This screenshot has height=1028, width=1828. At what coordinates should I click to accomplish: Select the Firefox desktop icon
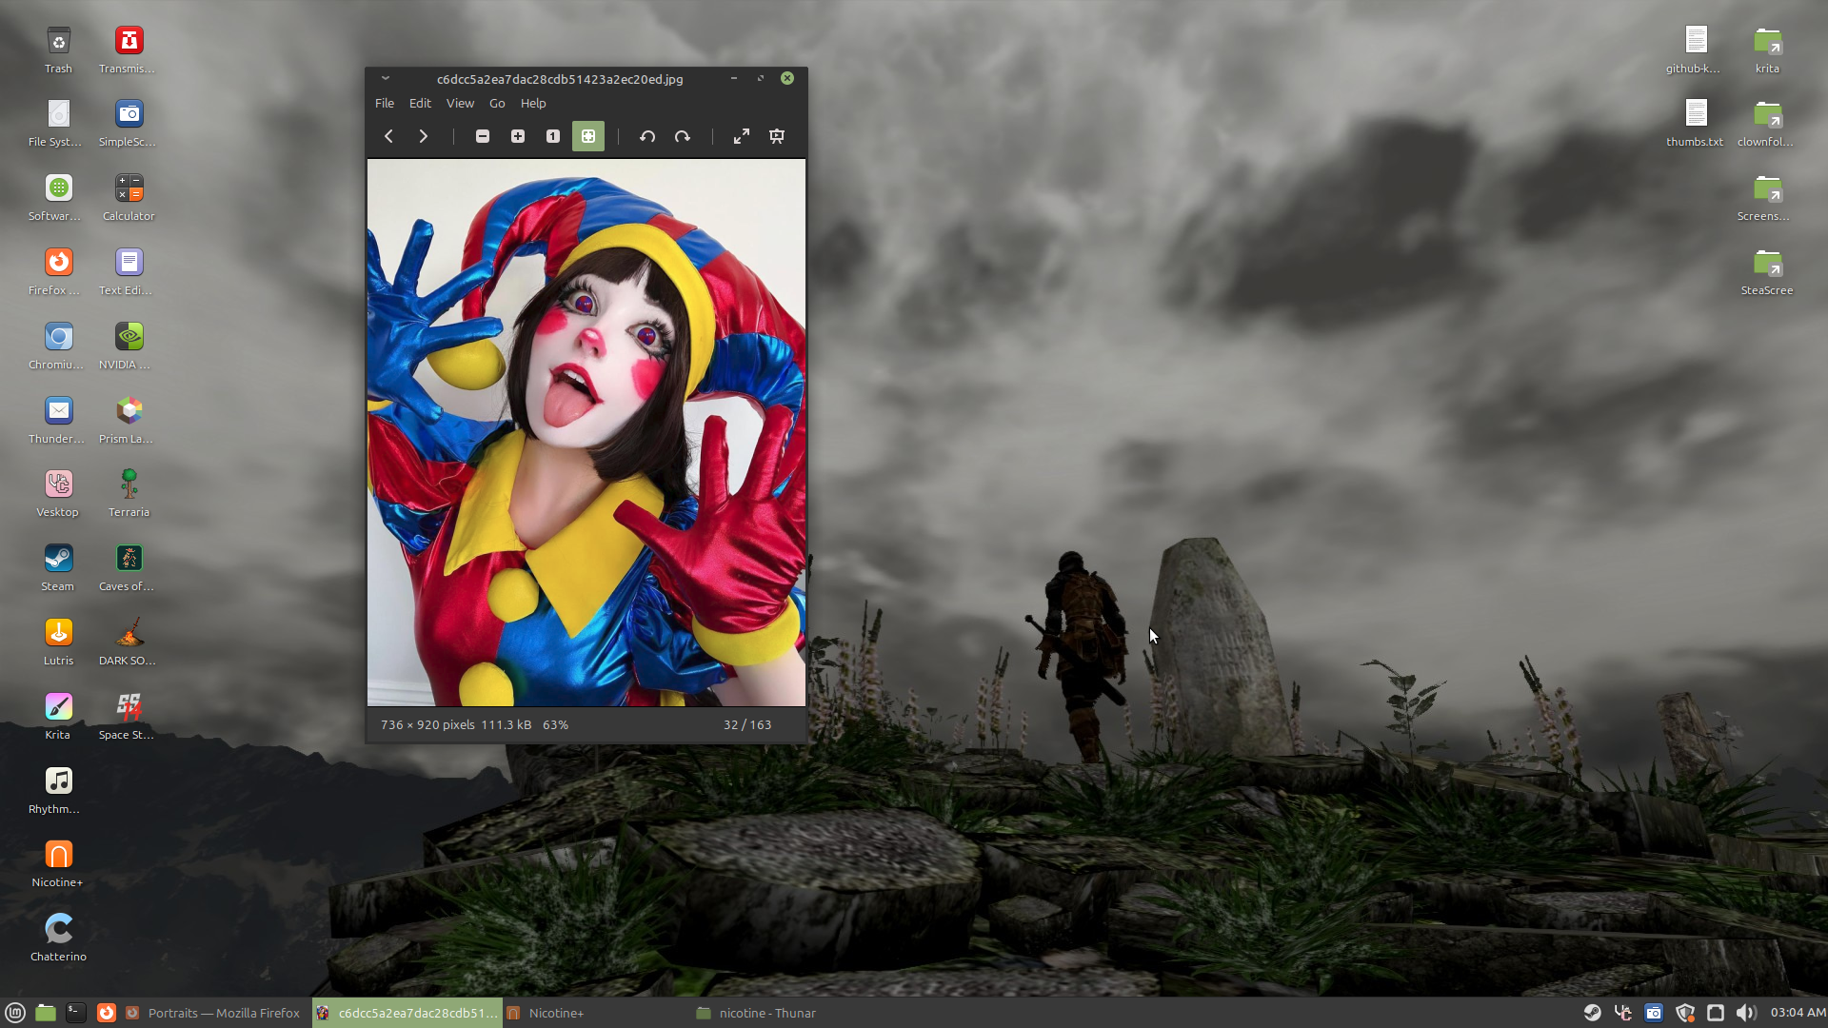click(x=56, y=272)
